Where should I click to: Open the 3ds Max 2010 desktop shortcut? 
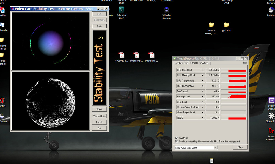[x=121, y=10]
